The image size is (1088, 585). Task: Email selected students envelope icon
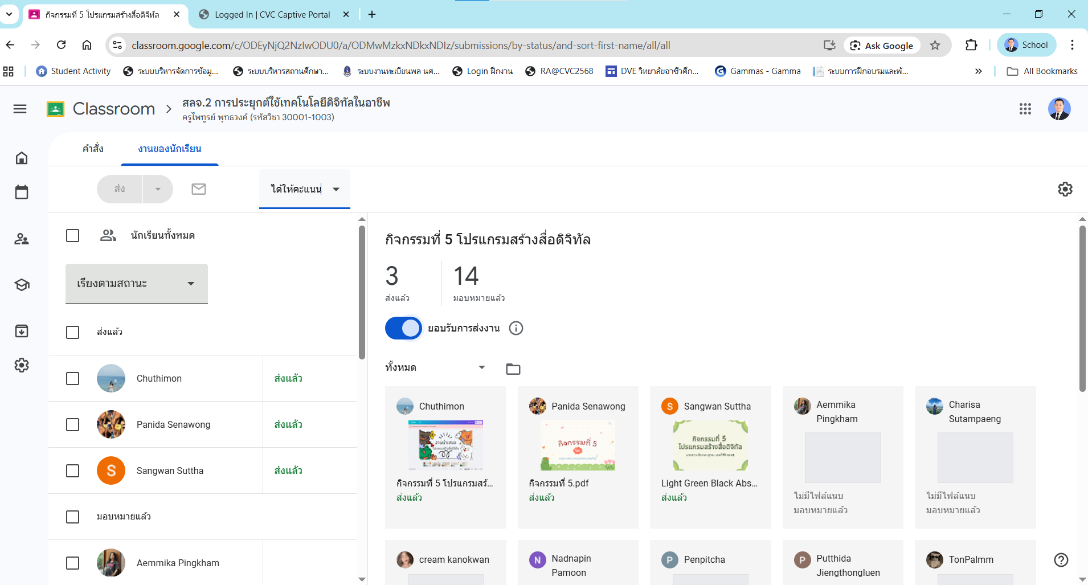point(199,189)
